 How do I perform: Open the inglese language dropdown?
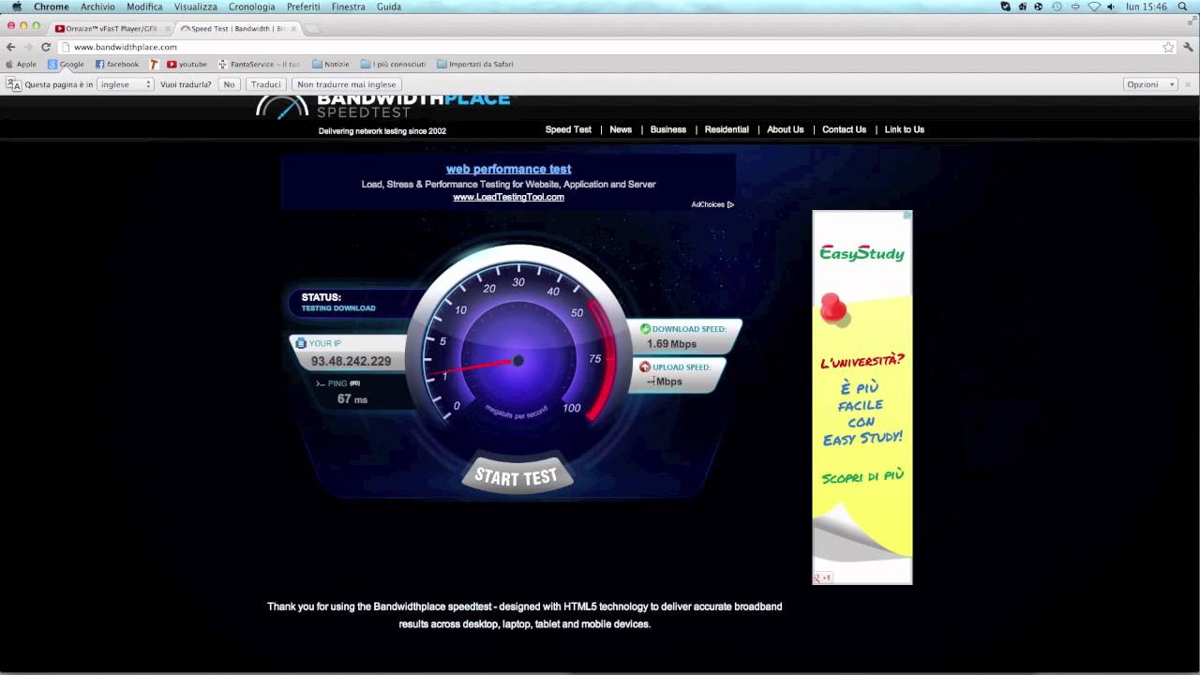pyautogui.click(x=125, y=84)
